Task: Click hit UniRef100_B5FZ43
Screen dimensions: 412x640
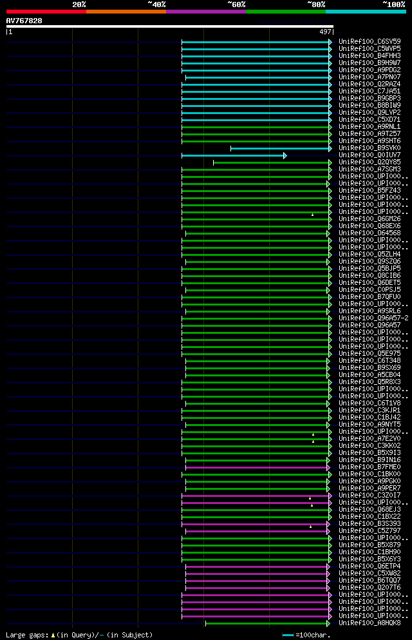Action: coord(370,191)
